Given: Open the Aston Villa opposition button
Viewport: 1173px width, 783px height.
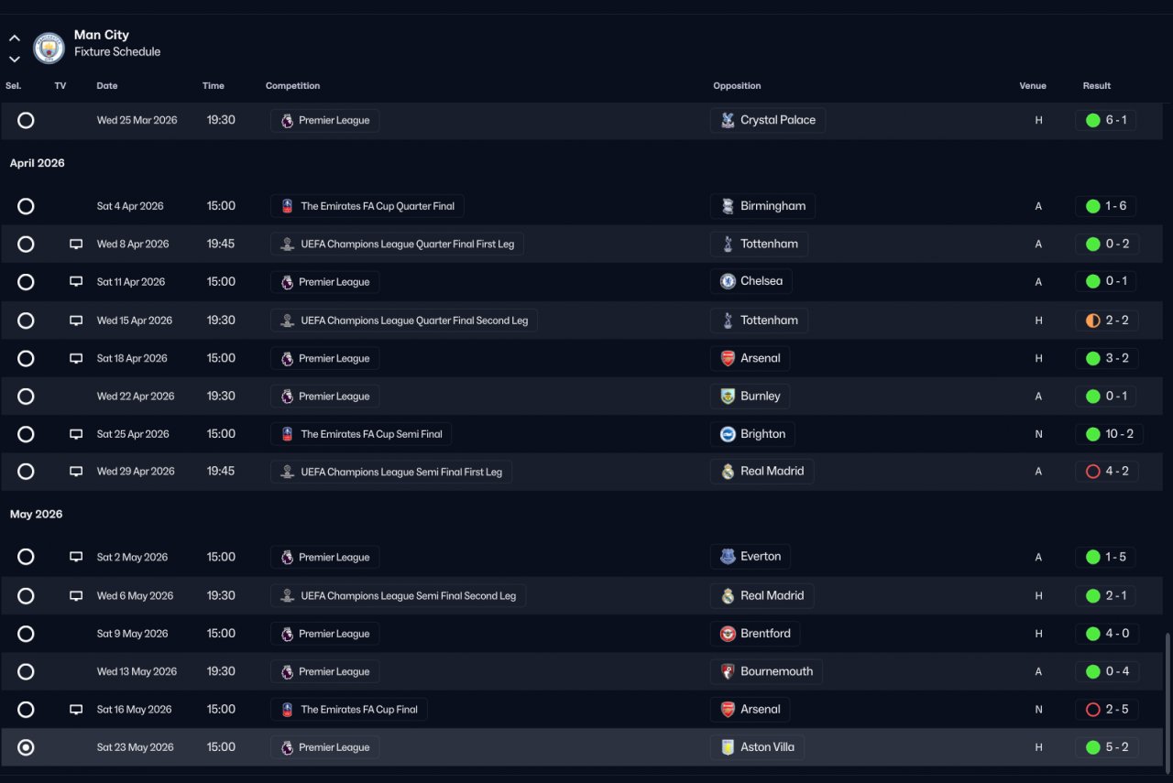Looking at the screenshot, I should [x=757, y=747].
